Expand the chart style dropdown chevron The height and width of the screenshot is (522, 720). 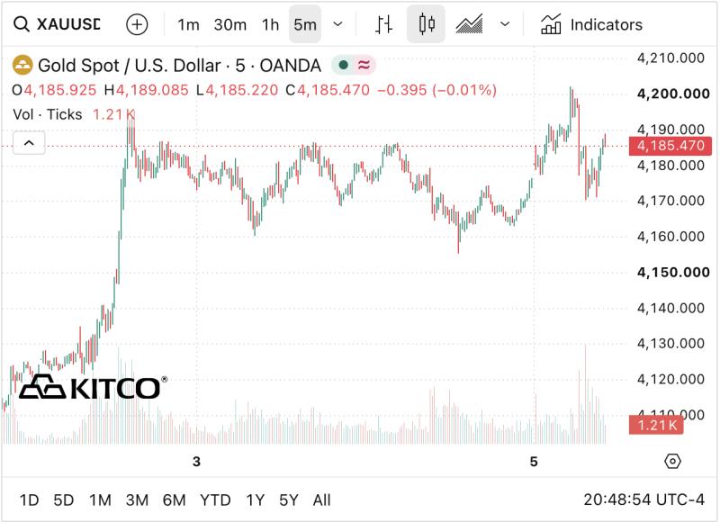tap(505, 24)
